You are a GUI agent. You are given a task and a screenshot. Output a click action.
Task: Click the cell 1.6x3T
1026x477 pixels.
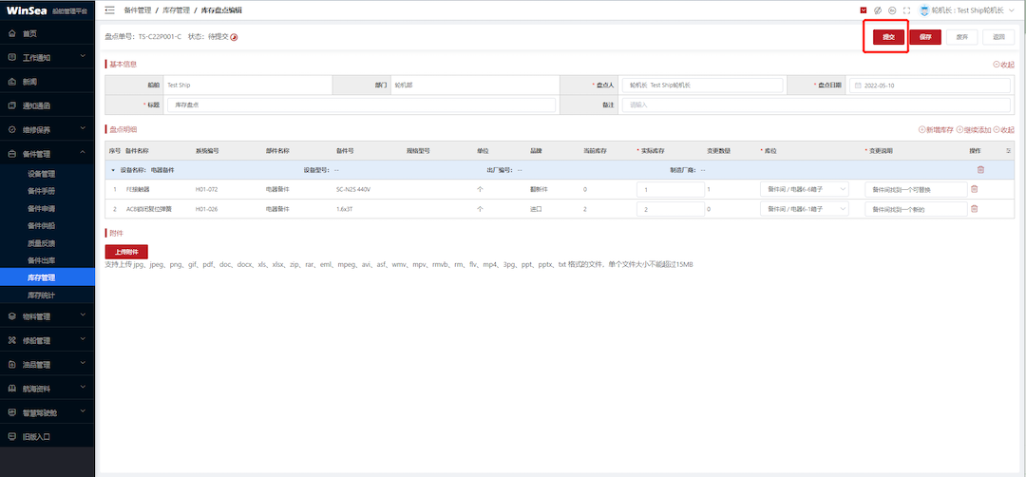click(345, 209)
